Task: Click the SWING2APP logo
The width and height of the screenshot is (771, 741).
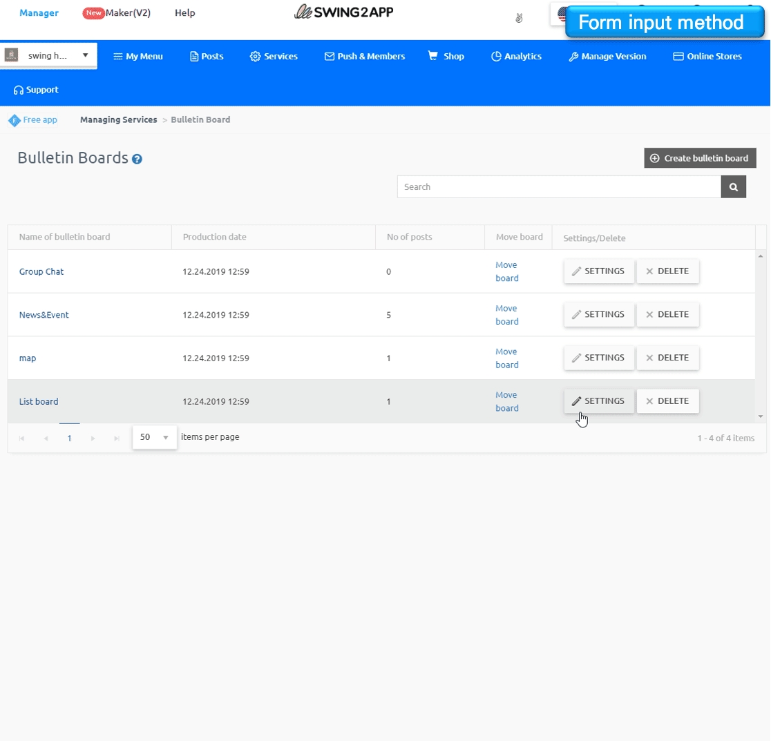Action: pyautogui.click(x=344, y=12)
